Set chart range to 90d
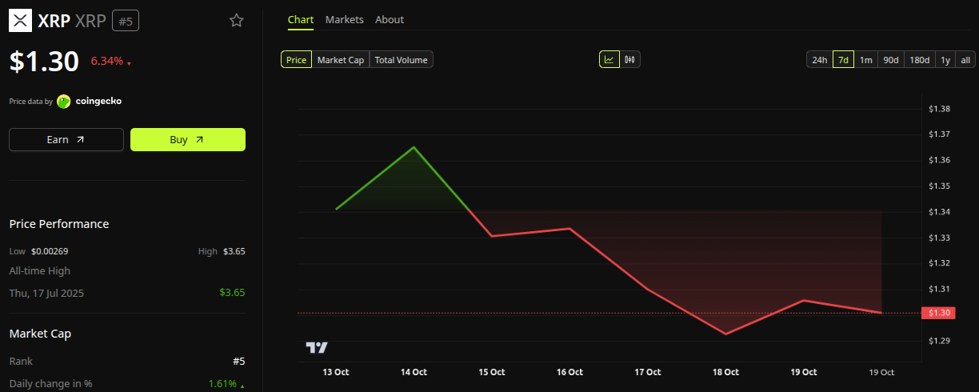This screenshot has width=979, height=392. tap(890, 60)
